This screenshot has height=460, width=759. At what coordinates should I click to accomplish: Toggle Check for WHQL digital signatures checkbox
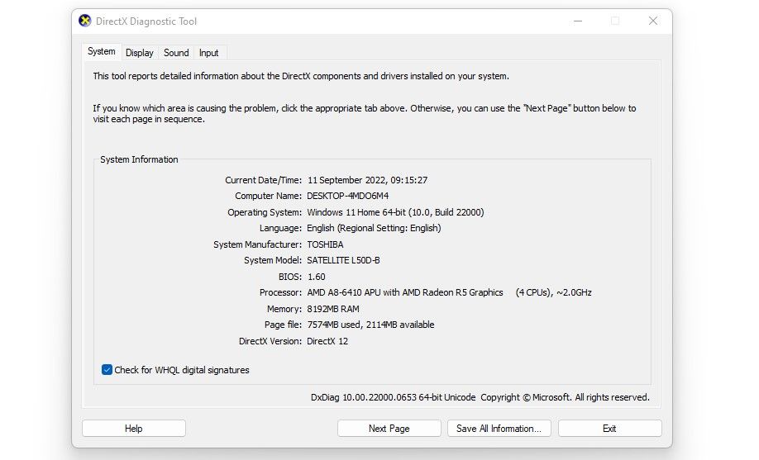(x=107, y=370)
